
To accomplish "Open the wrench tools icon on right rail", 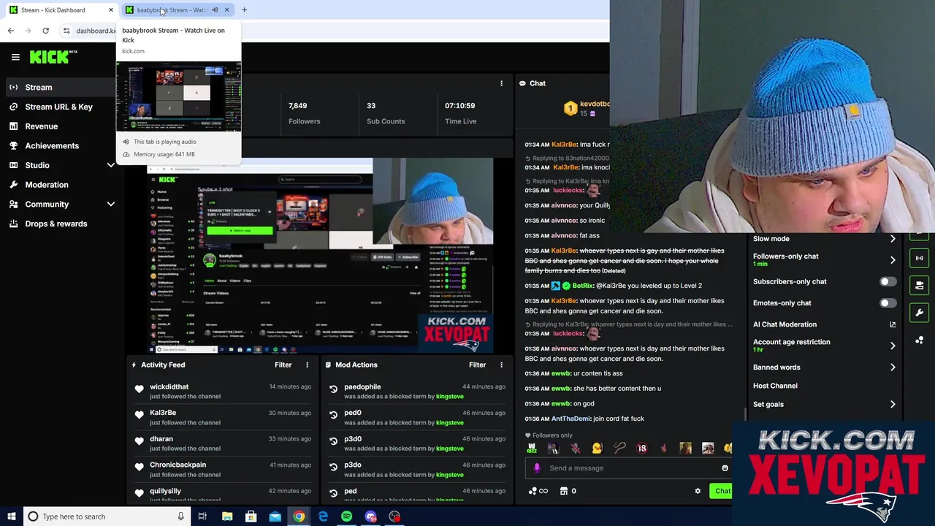I will (x=919, y=313).
